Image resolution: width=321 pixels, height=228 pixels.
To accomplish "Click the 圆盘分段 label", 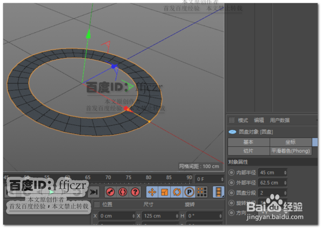I will click(x=246, y=193).
